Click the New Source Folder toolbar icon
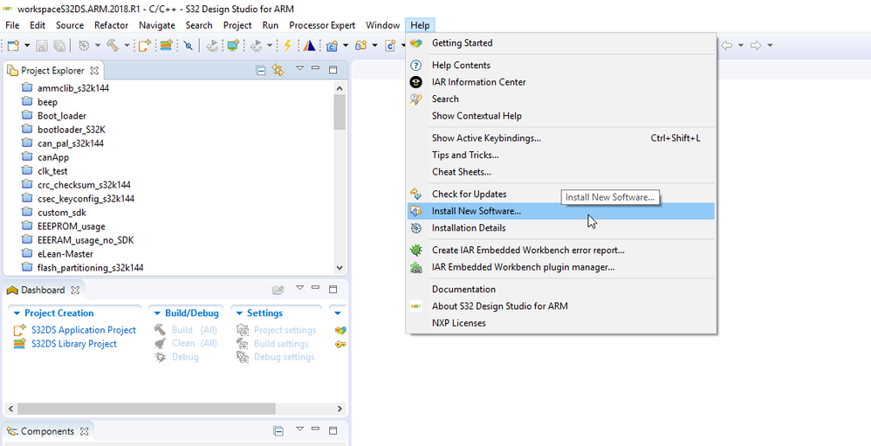 pos(361,45)
